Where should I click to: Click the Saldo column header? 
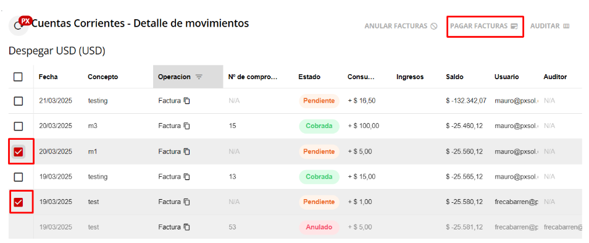point(454,77)
